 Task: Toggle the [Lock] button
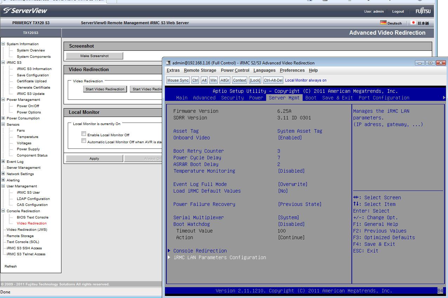point(255,80)
